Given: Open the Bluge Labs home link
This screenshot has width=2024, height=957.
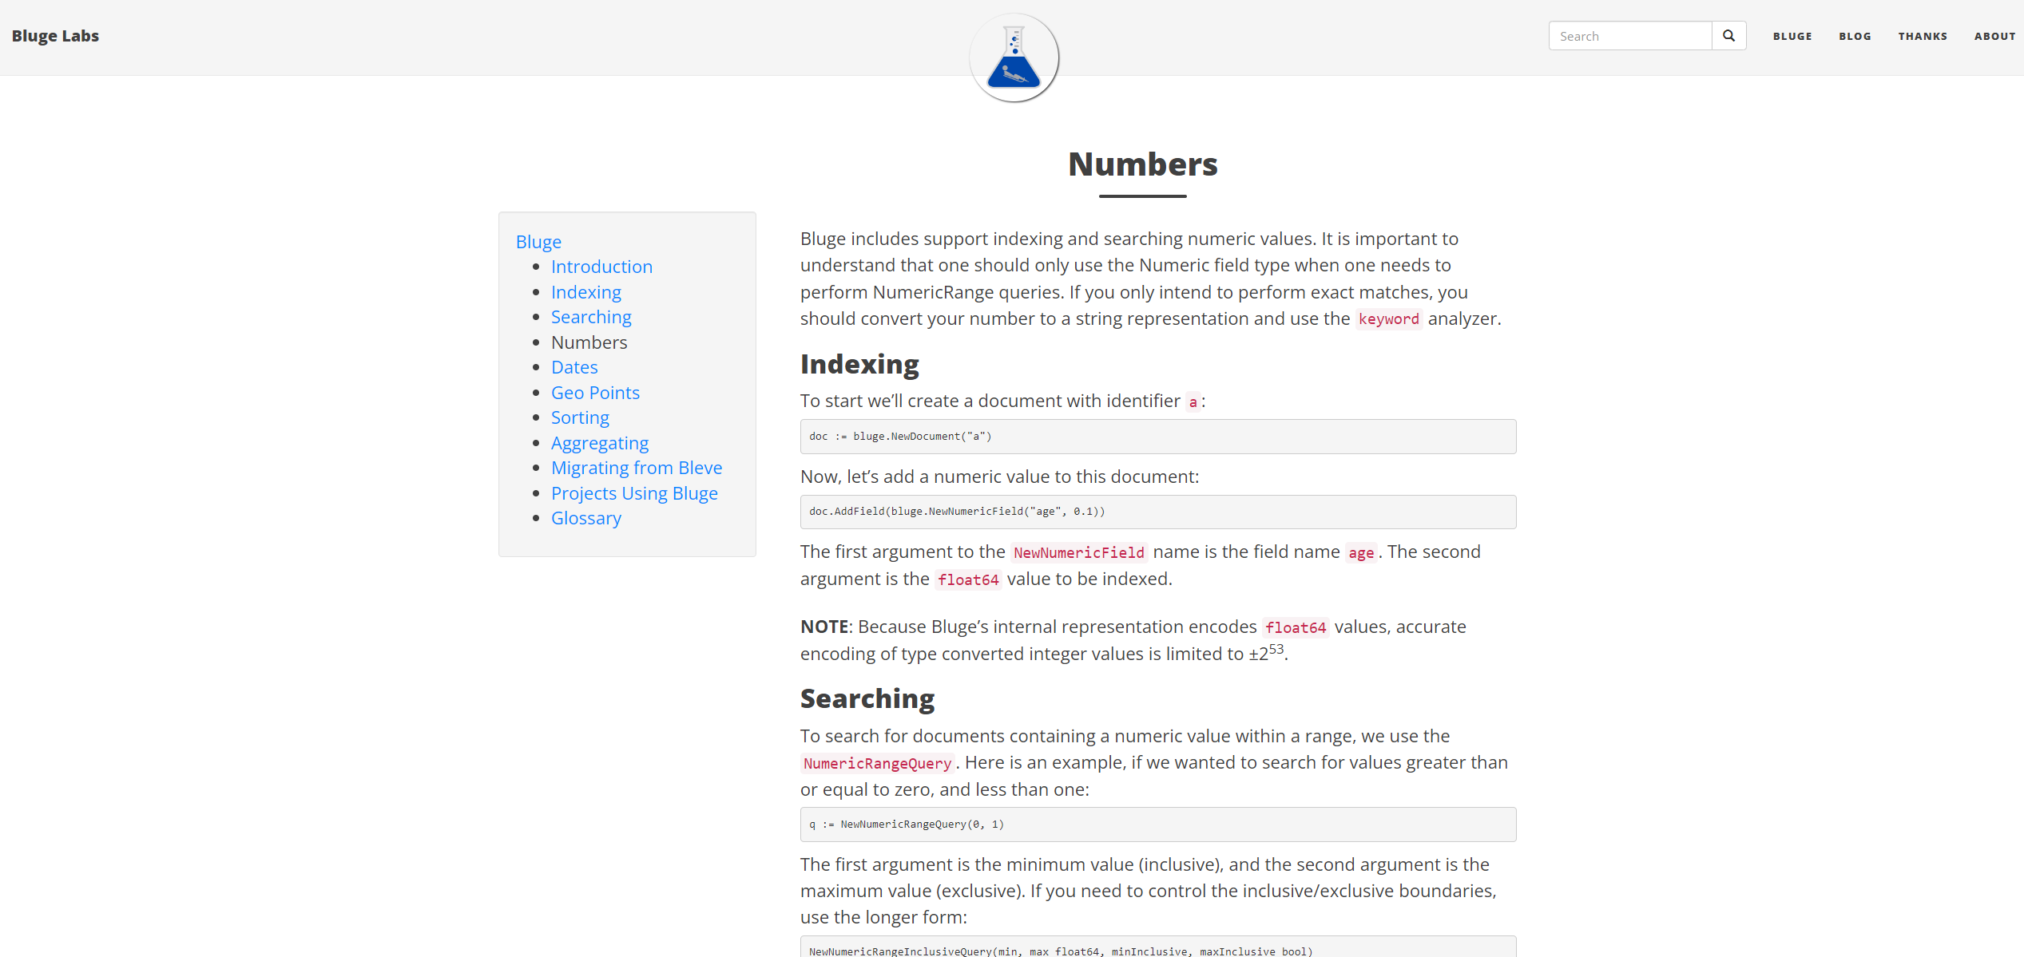Looking at the screenshot, I should click(55, 36).
